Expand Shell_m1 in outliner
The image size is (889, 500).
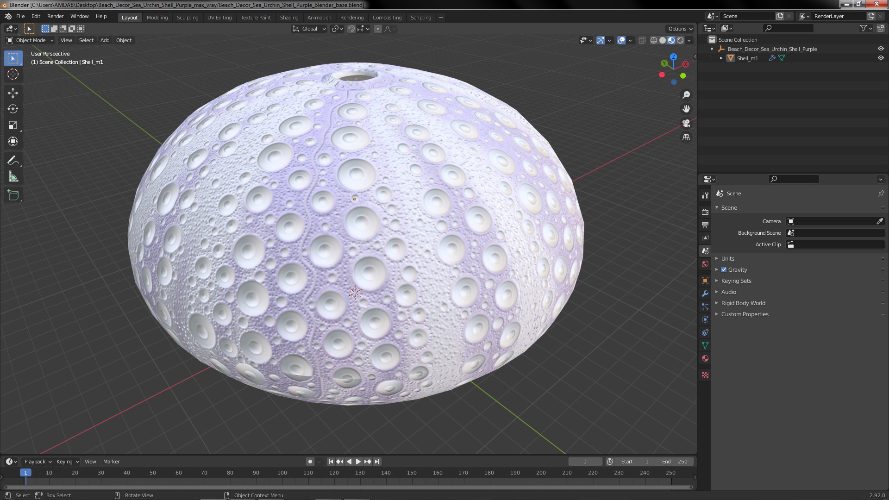click(721, 58)
